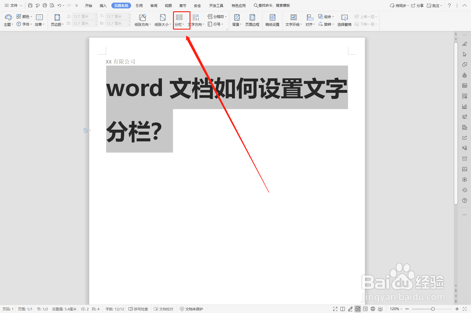Screen dimensions: 471x313
Task: Open the 审阅 review tab
Action: tap(154, 5)
